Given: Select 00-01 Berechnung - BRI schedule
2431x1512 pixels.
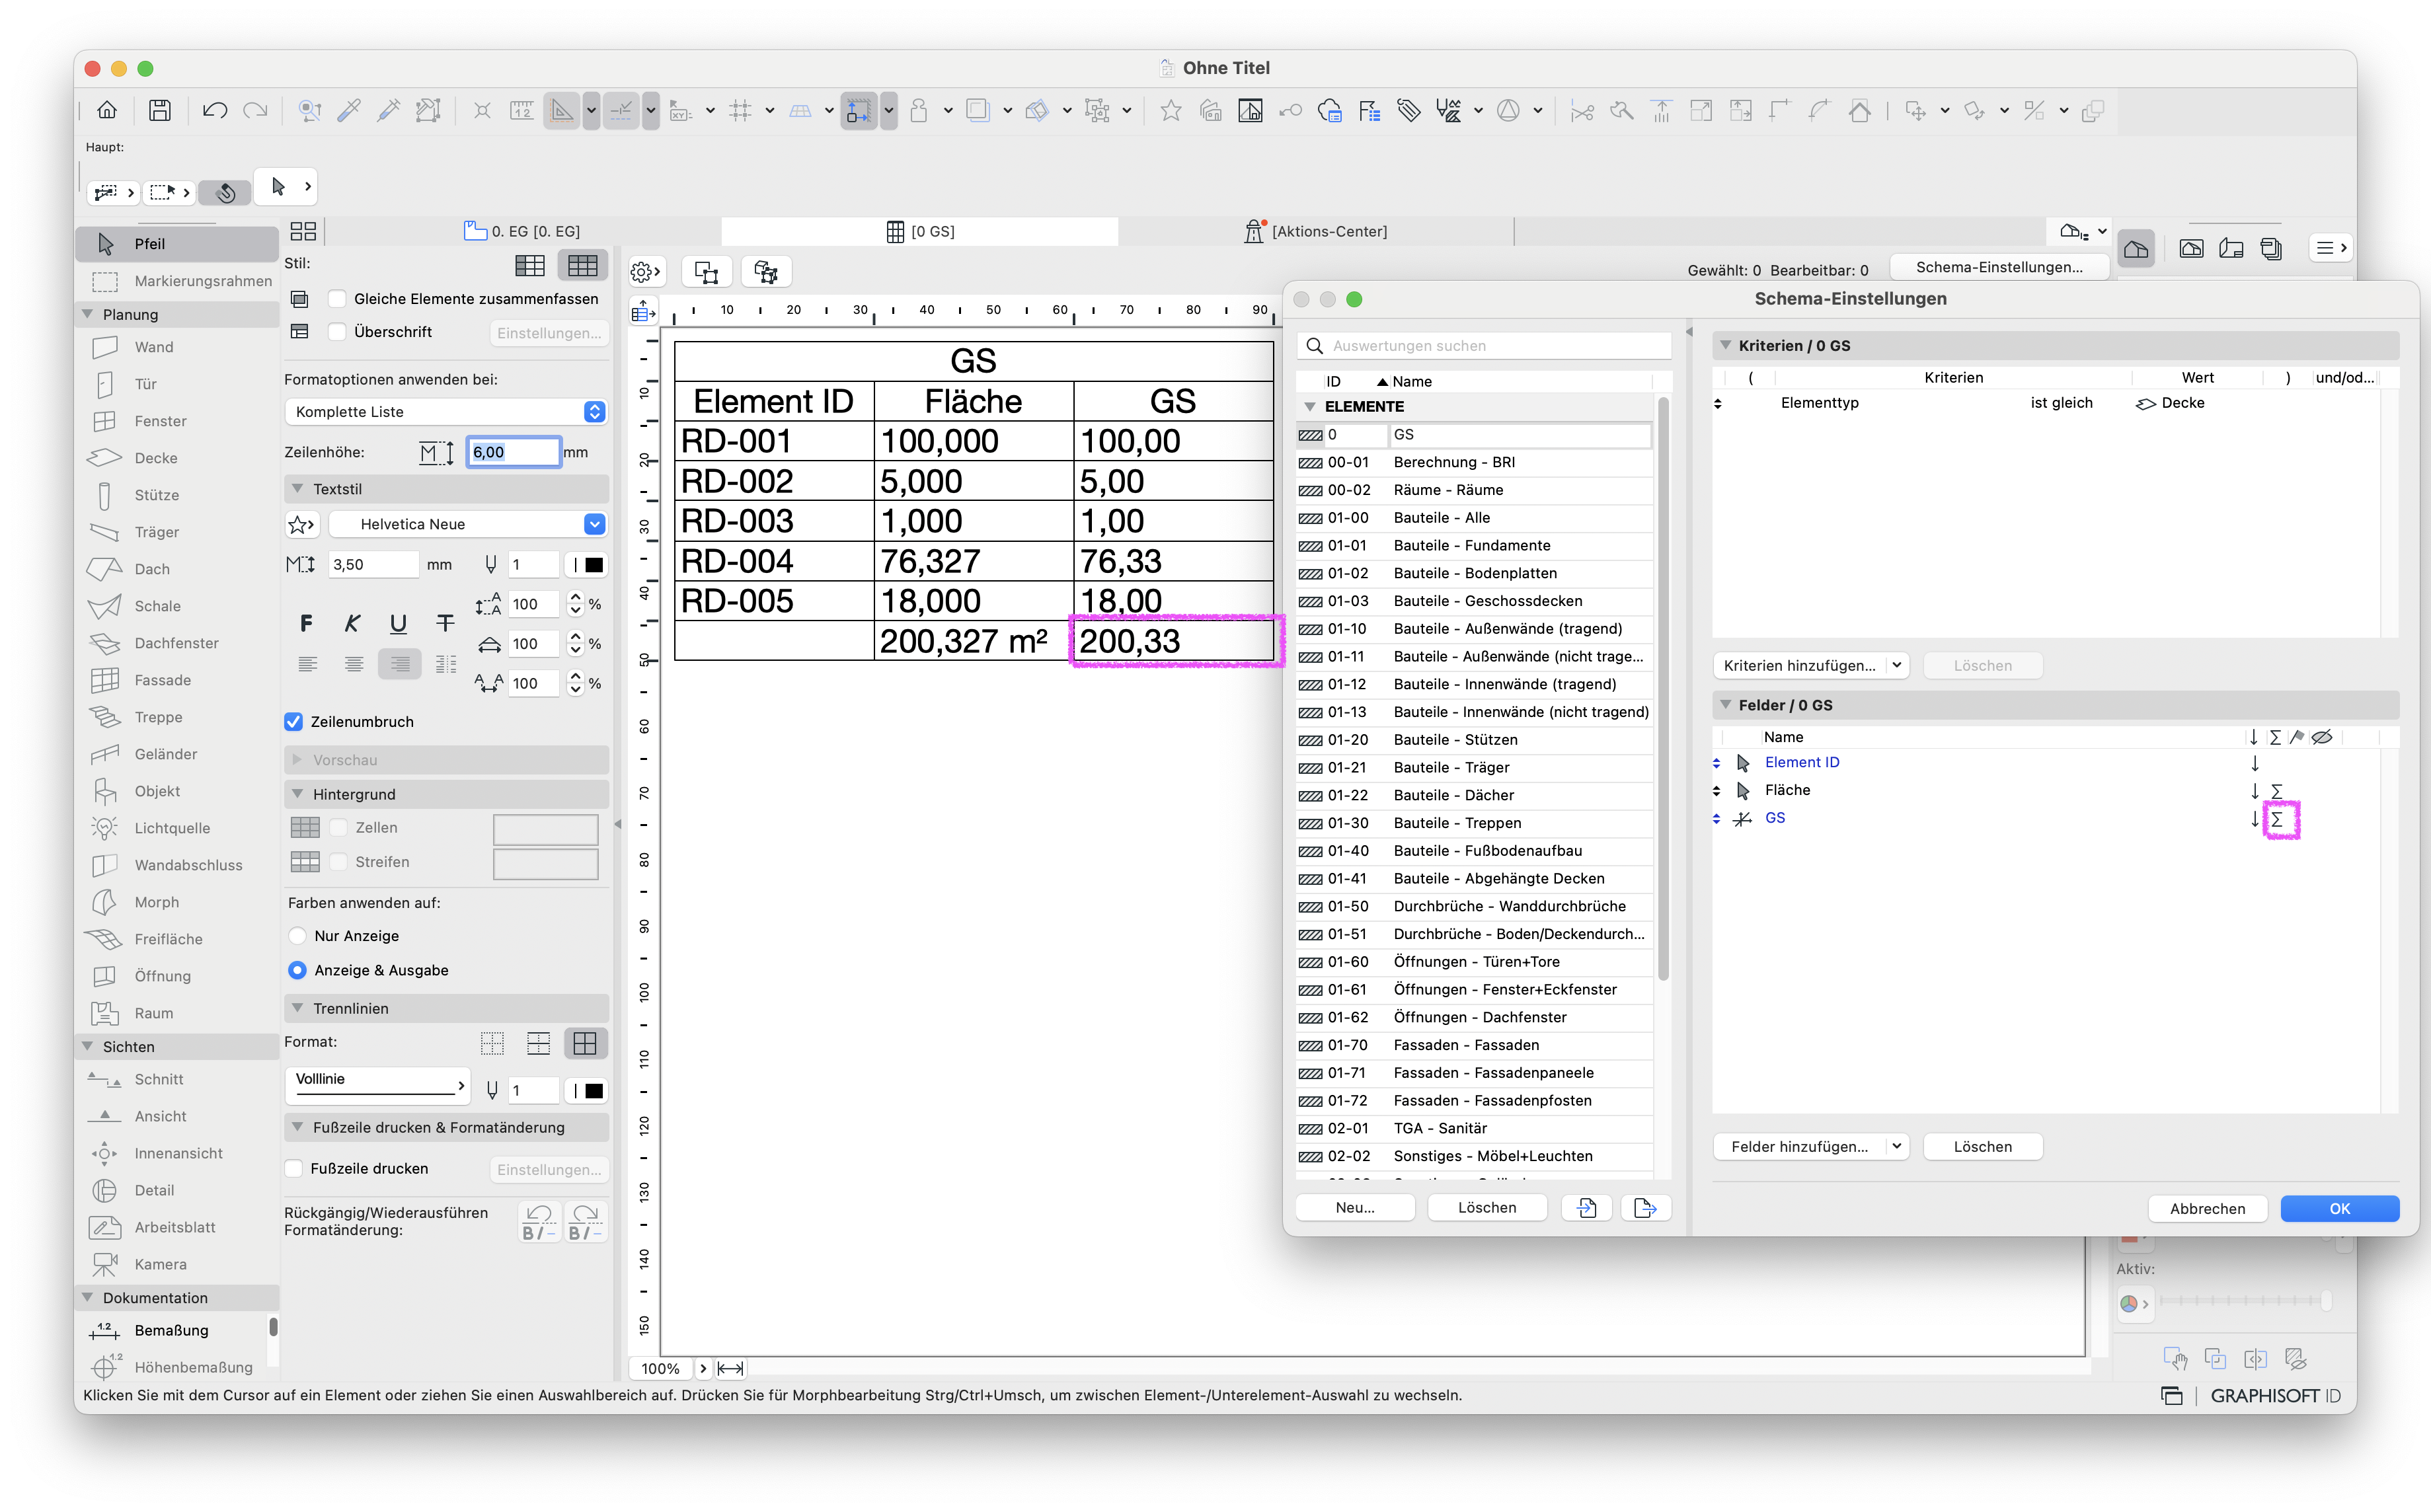Looking at the screenshot, I should 1474,462.
